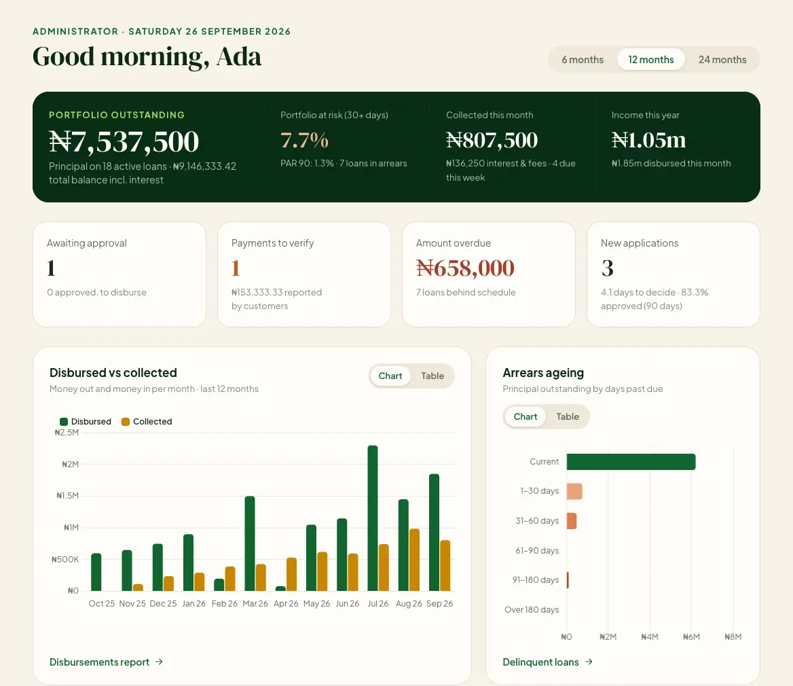The height and width of the screenshot is (686, 793).
Task: Click the Arrears ageing title
Action: click(x=543, y=373)
